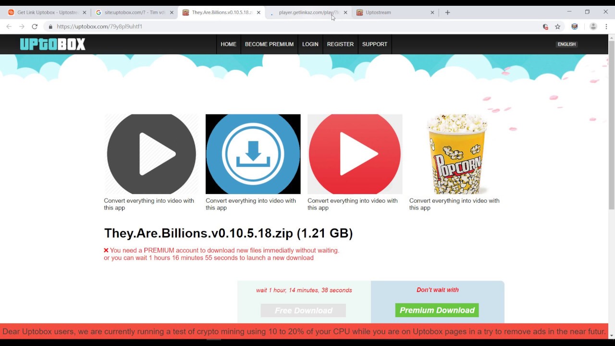
Task: Click the shield extension icon
Action: [x=575, y=26]
